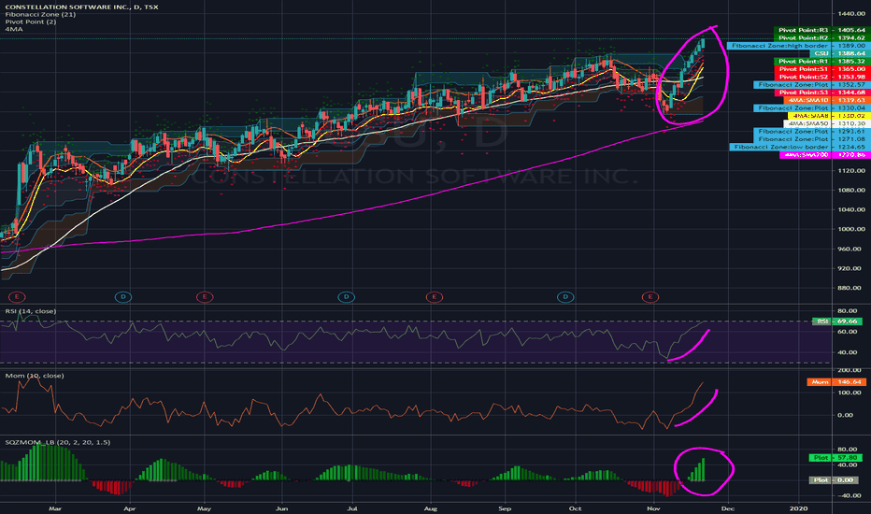Image resolution: width=871 pixels, height=514 pixels.
Task: Click 80.00 on the RSI scale
Action: pos(847,311)
